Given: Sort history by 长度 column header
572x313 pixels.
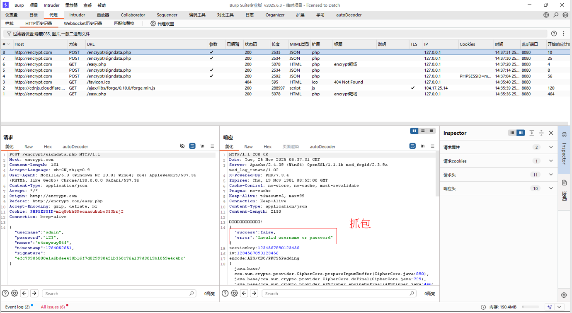Looking at the screenshot, I should click(x=279, y=44).
